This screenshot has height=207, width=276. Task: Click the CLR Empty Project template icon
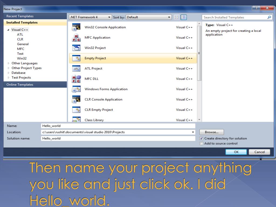pos(76,110)
